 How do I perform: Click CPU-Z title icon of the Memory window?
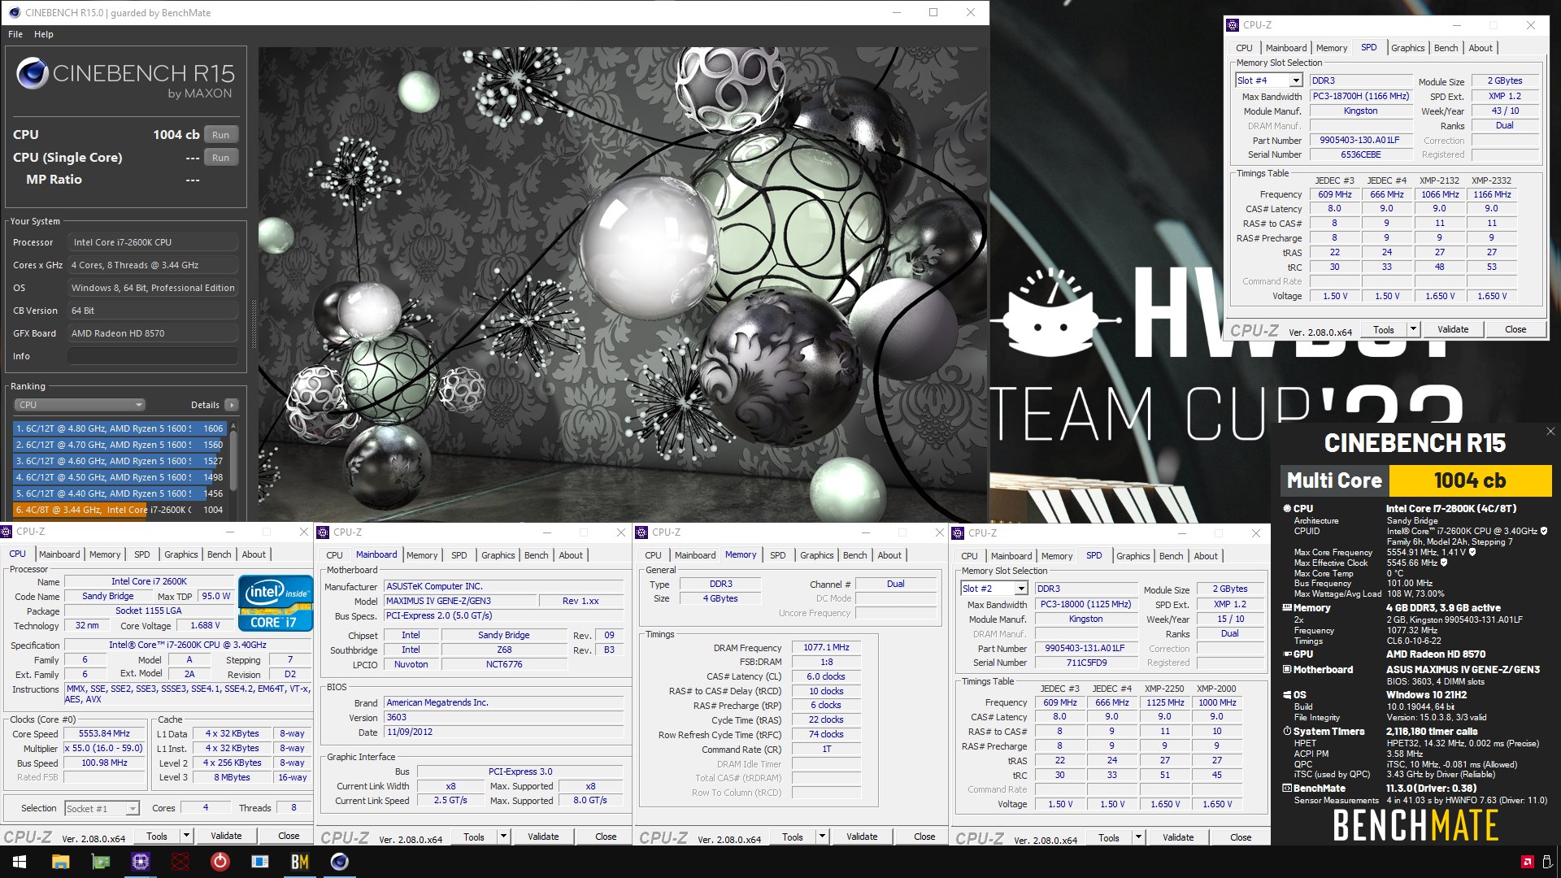[x=642, y=532]
